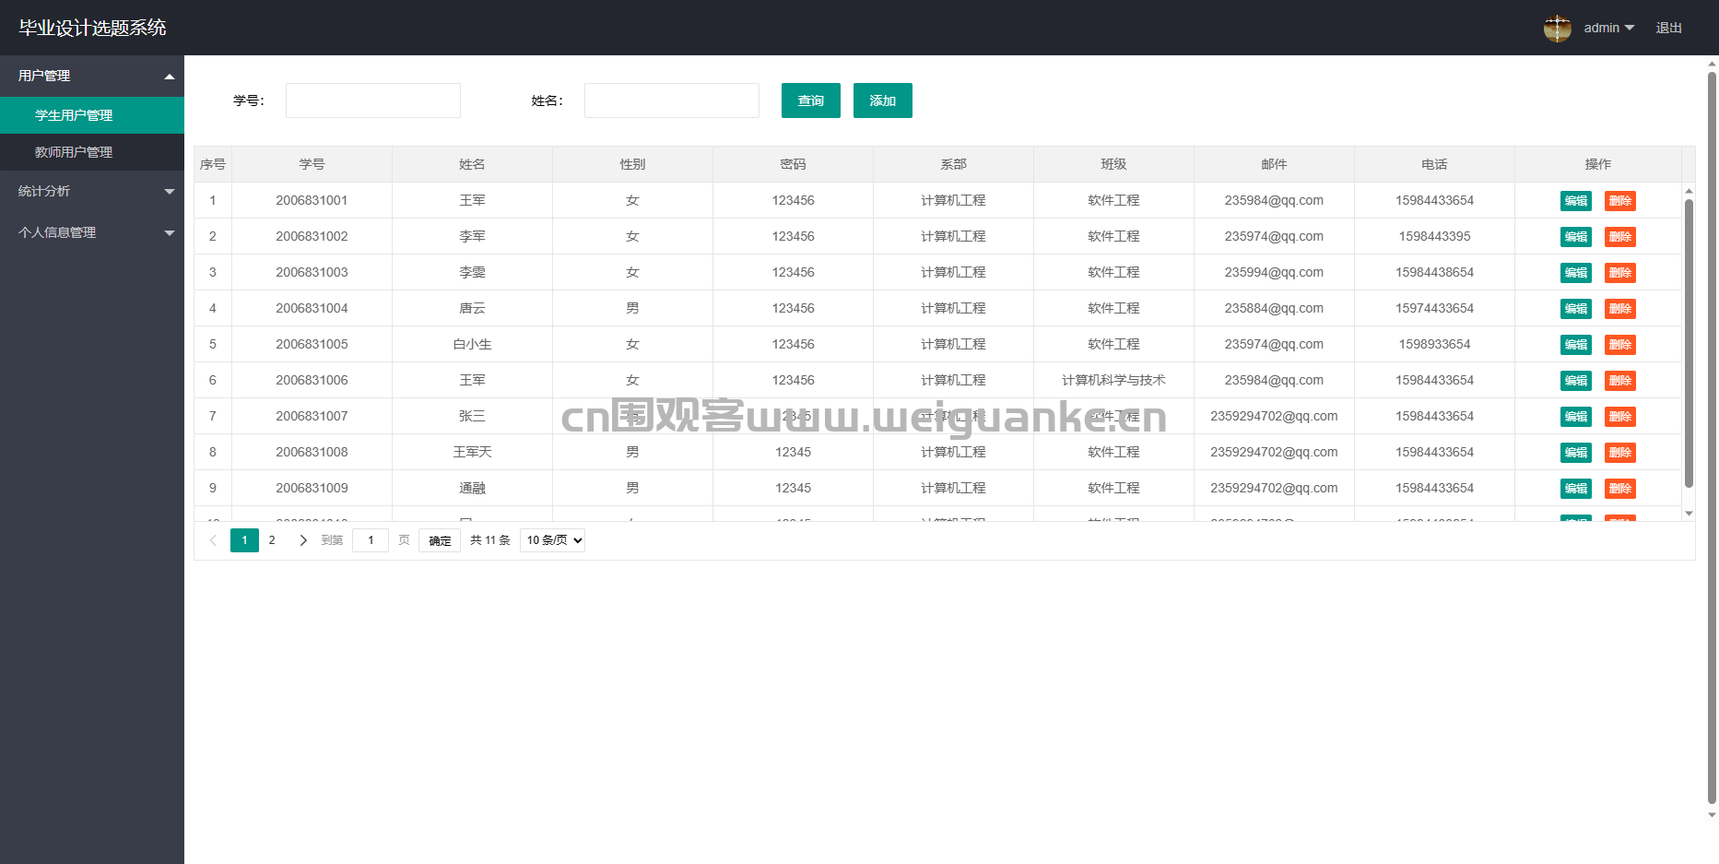Edit the row for student 2006831009
This screenshot has height=864, width=1719.
(x=1576, y=489)
